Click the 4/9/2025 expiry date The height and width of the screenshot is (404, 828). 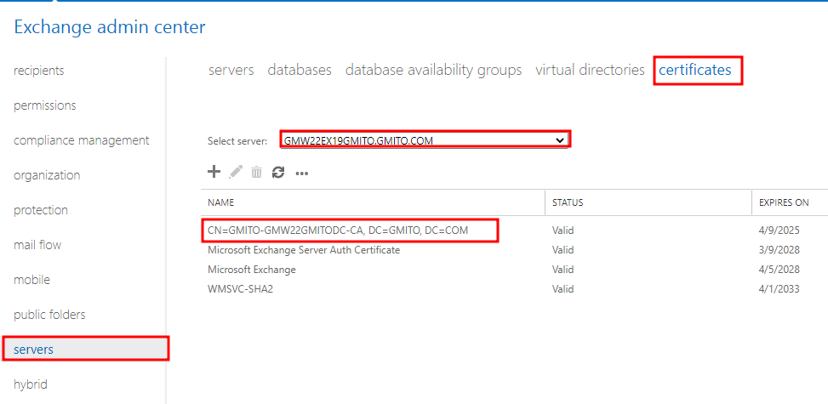pyautogui.click(x=779, y=230)
